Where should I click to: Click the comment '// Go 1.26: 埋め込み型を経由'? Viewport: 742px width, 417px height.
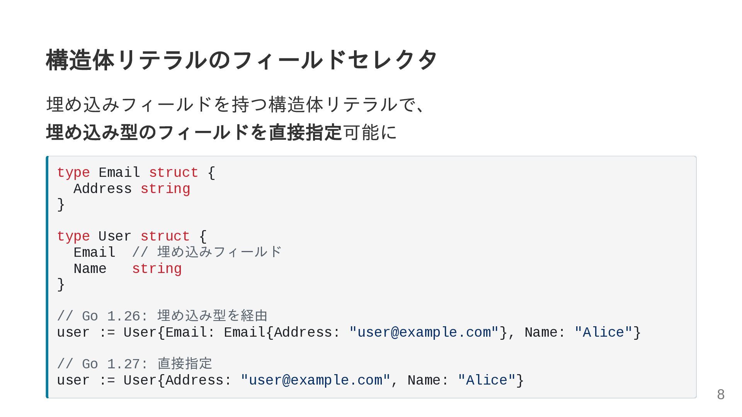coord(162,316)
